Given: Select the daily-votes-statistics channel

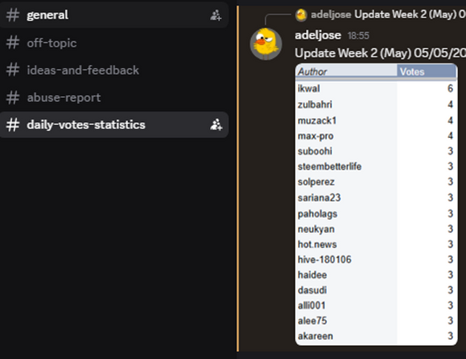Looking at the screenshot, I should tap(114, 124).
